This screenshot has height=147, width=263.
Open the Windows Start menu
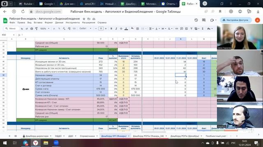pyautogui.click(x=5, y=143)
